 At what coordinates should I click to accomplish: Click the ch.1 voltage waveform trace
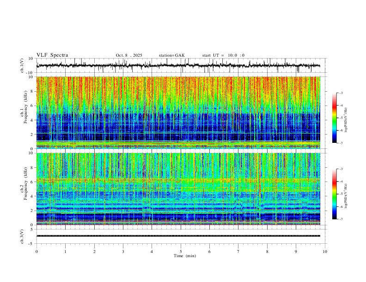178,65
